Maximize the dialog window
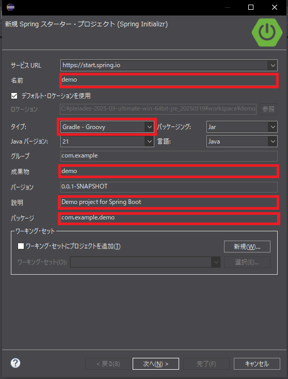This screenshot has height=379, width=288. coord(251,7)
